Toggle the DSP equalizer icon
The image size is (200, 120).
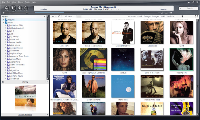click(171, 13)
